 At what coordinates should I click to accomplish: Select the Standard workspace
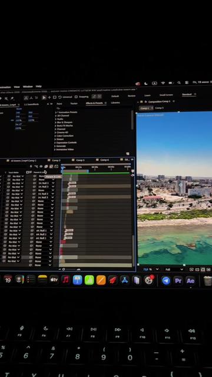187,94
